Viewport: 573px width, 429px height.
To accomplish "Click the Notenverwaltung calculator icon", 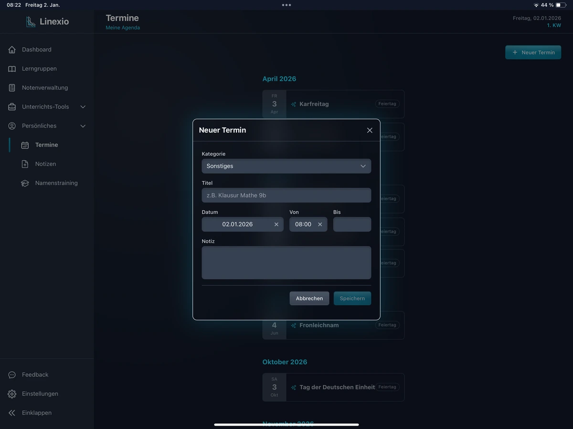I will [x=12, y=88].
